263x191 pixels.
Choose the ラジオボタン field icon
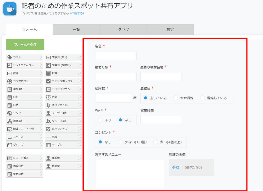coord(9,81)
